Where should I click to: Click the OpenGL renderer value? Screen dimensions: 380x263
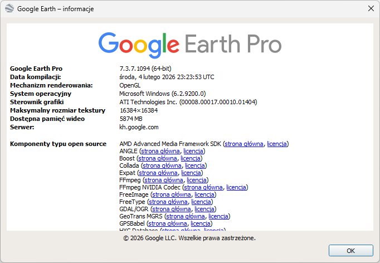point(130,85)
